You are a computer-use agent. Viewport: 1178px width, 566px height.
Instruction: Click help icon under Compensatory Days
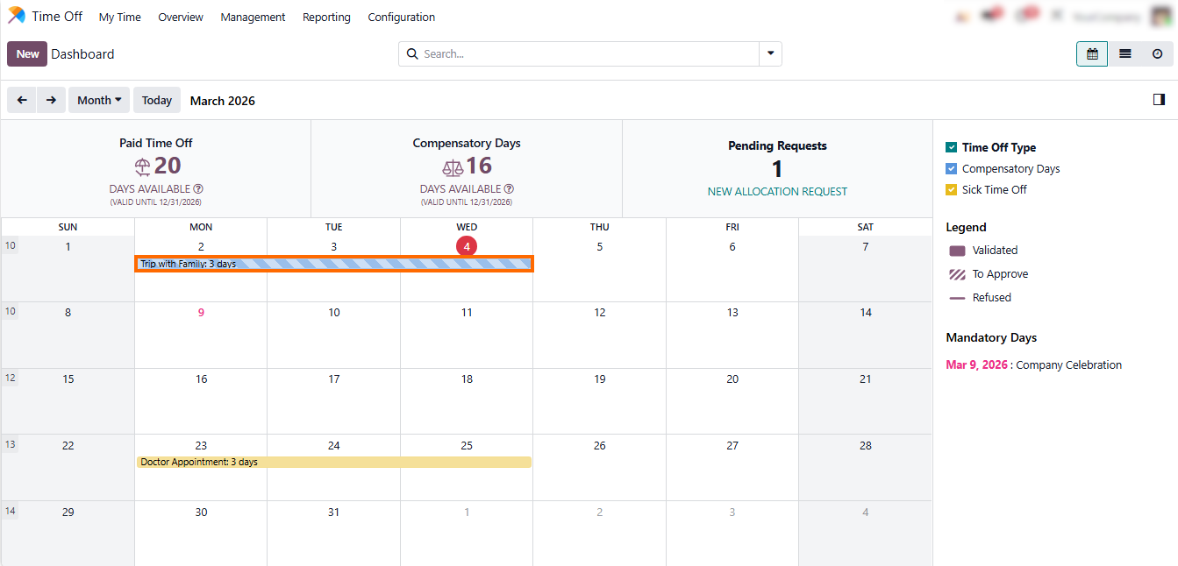tap(509, 189)
